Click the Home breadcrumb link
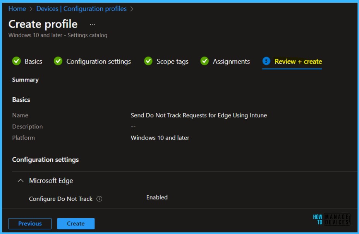This screenshot has height=234, width=359. point(17,9)
